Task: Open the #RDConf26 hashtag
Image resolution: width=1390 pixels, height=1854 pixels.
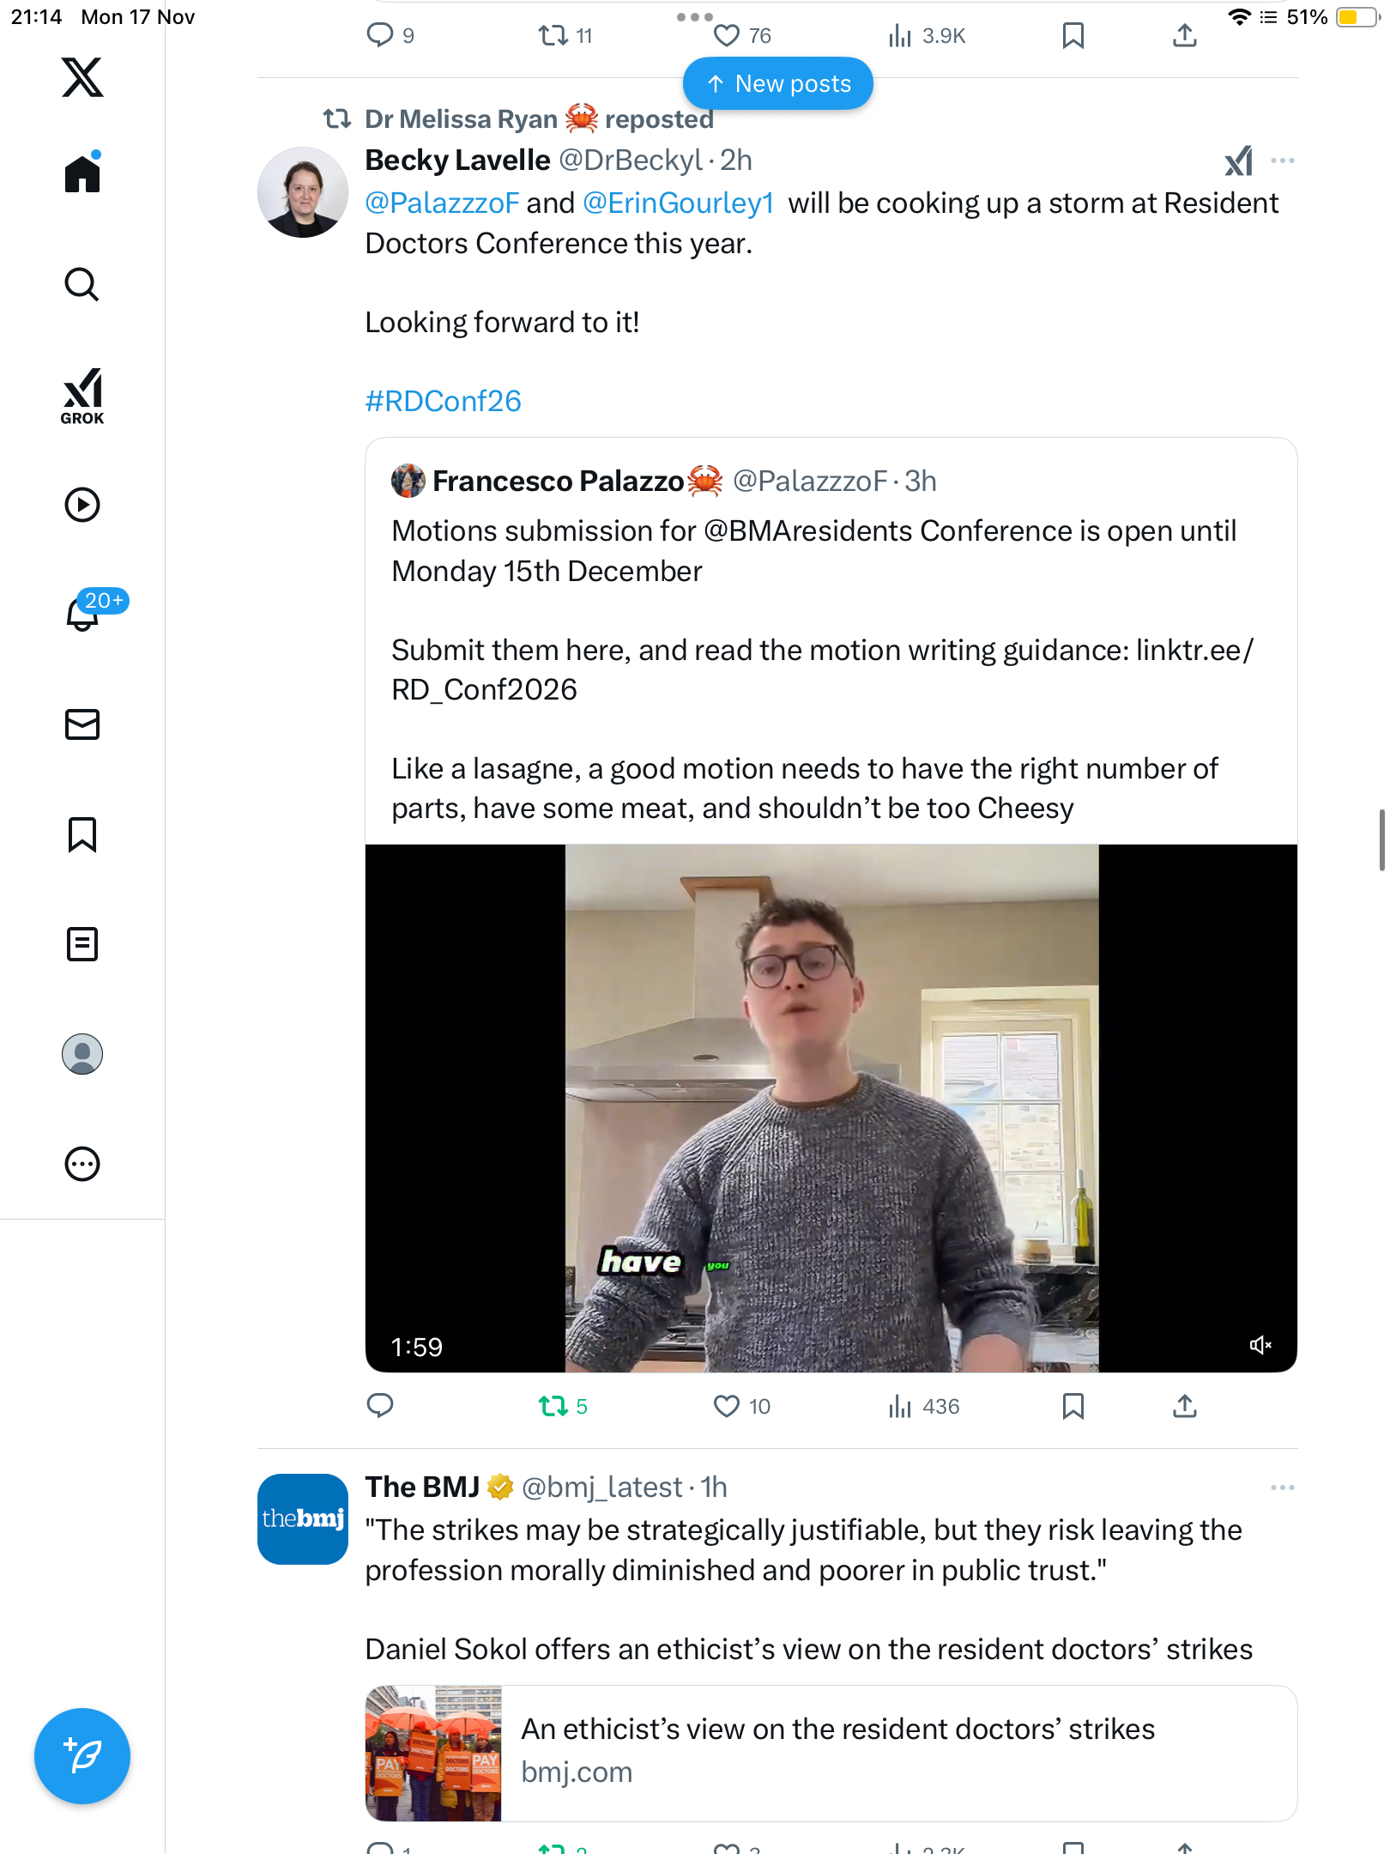Action: pos(443,401)
